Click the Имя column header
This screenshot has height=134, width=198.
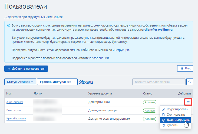coord(9,94)
